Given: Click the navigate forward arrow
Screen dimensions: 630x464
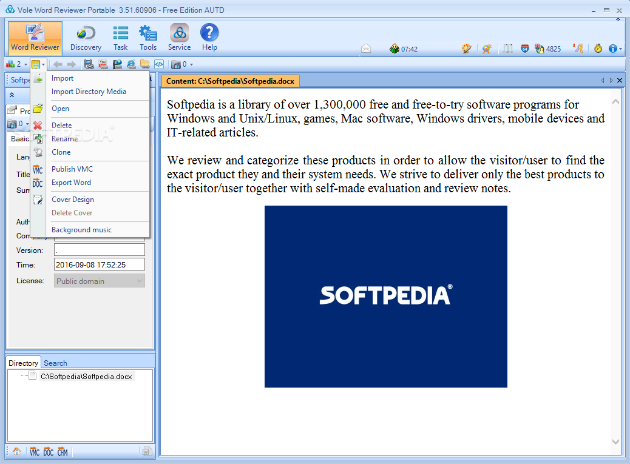Looking at the screenshot, I should tap(71, 64).
